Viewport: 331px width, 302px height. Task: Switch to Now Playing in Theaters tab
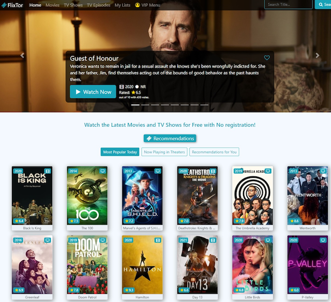click(x=164, y=152)
